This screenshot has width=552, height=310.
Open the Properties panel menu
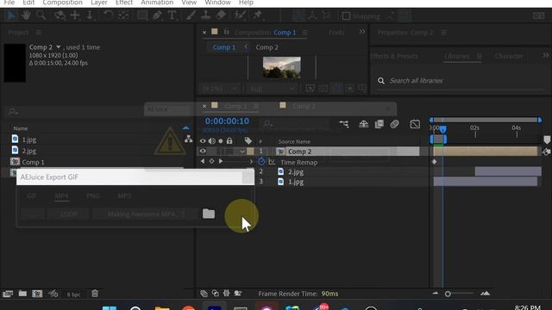[443, 33]
